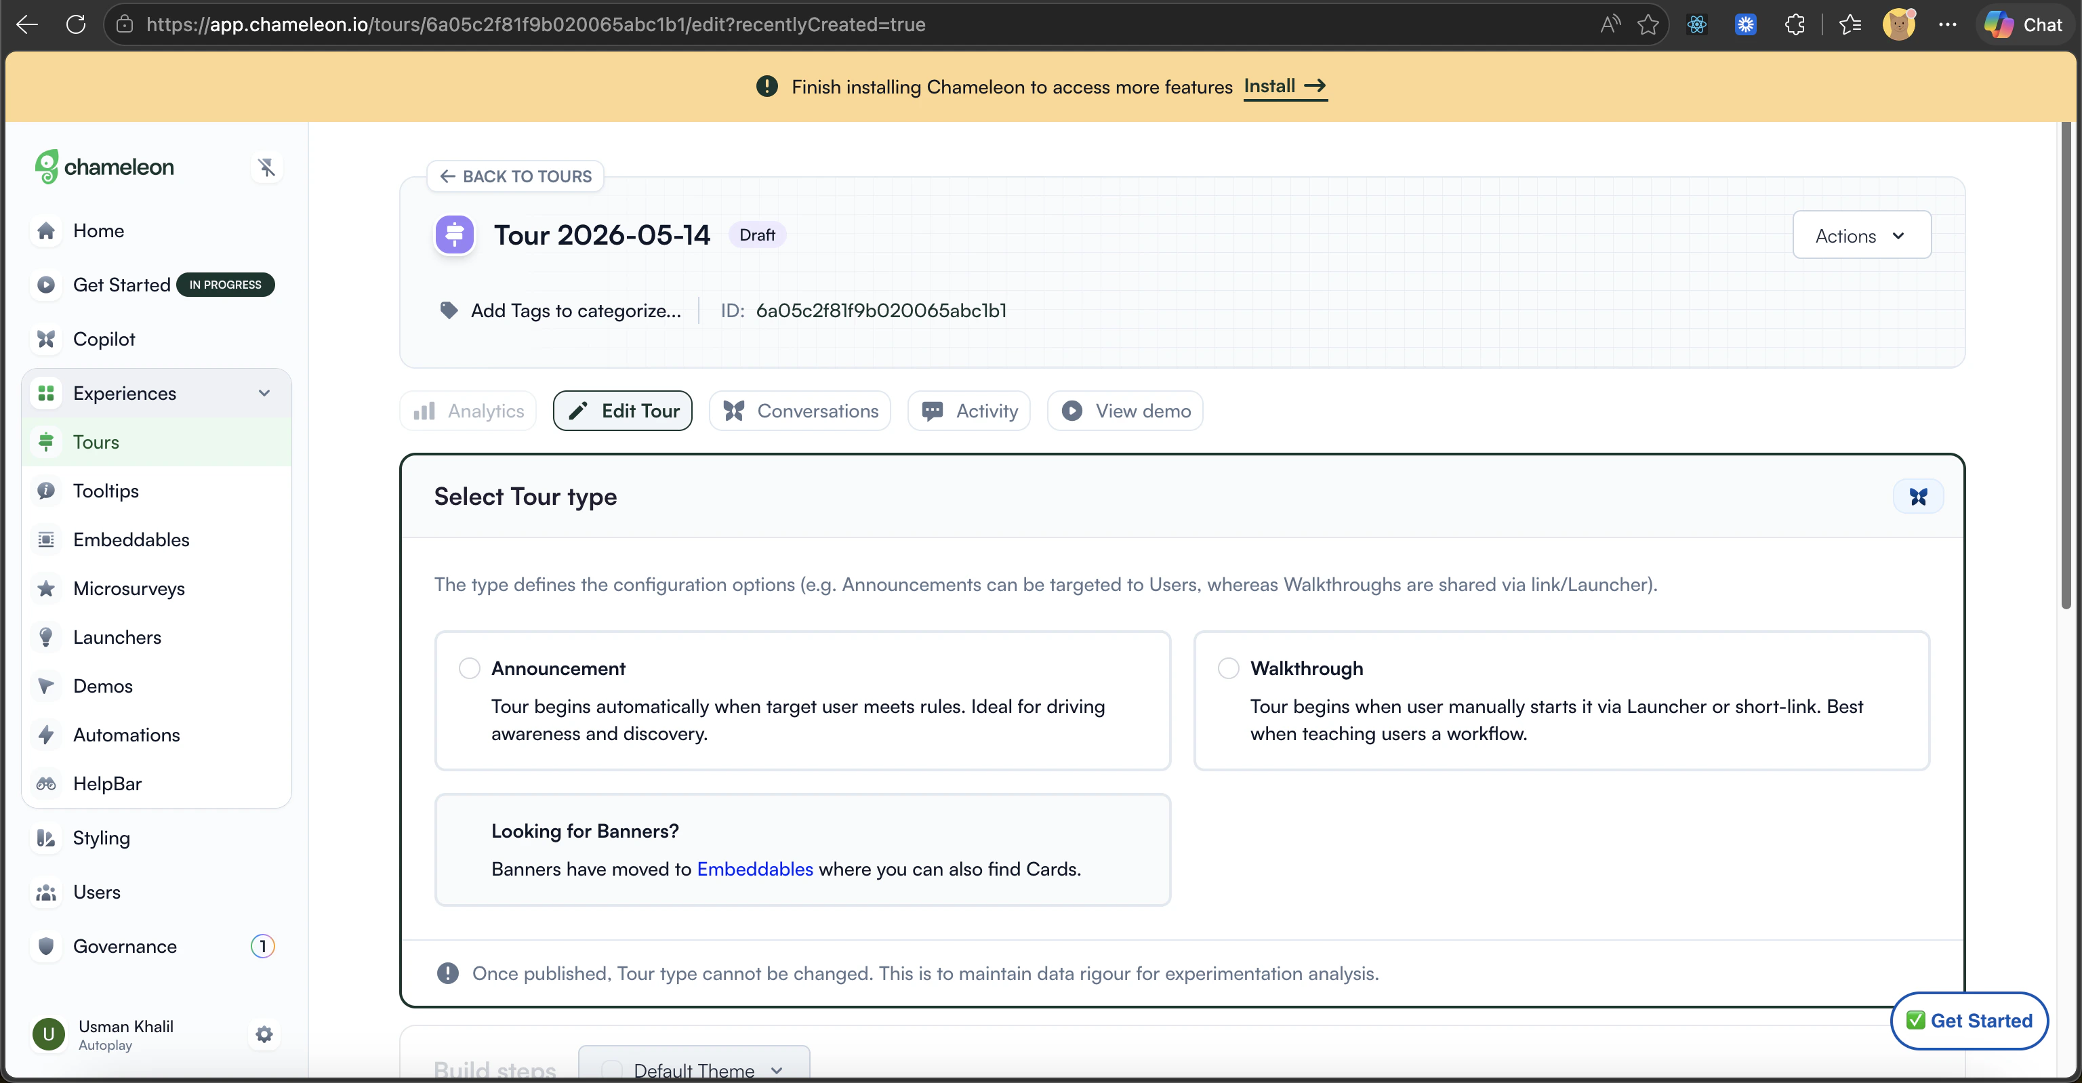Click the Draft status badge
2082x1083 pixels.
tap(756, 234)
